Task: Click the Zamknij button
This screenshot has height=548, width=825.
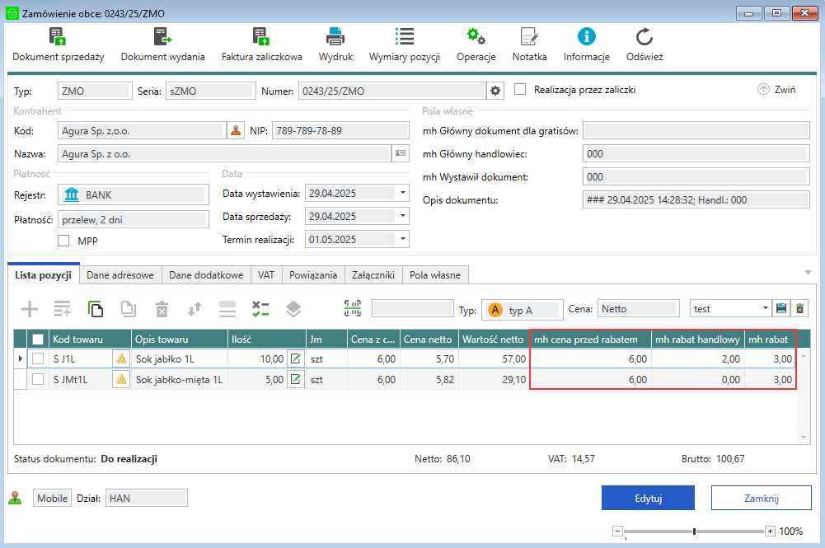Action: coord(755,498)
